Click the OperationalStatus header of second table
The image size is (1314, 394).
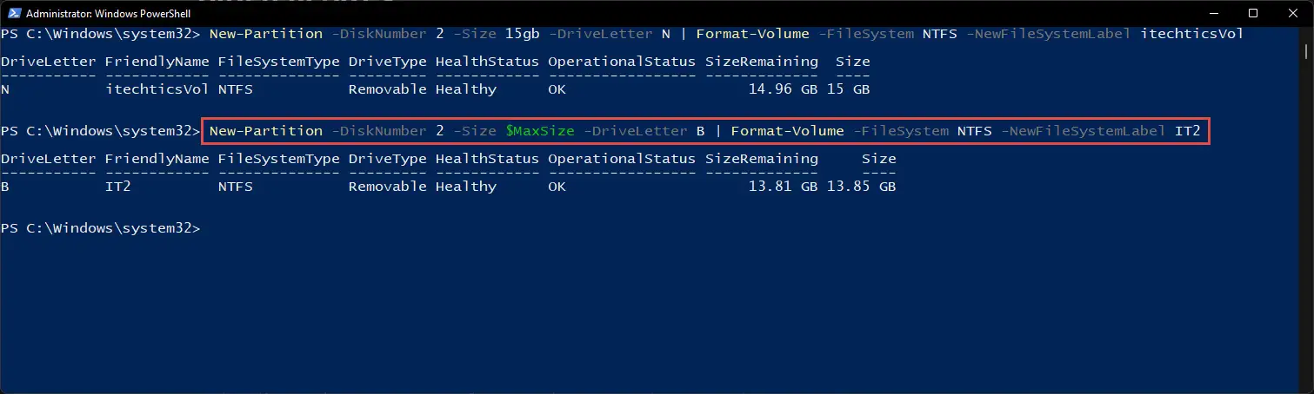point(622,159)
